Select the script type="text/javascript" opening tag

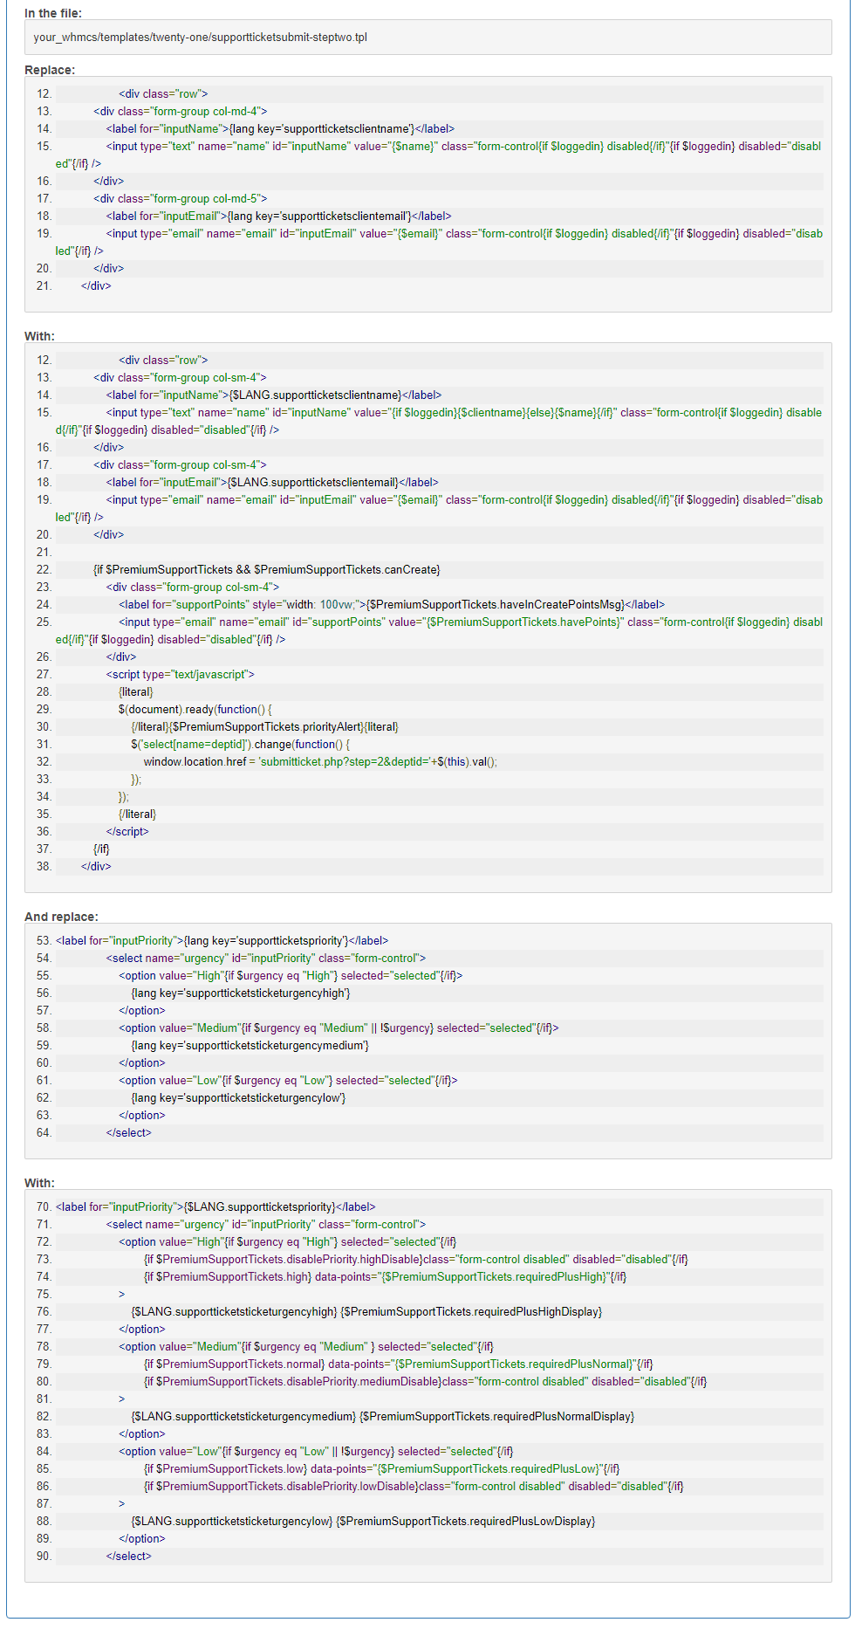[x=181, y=674]
